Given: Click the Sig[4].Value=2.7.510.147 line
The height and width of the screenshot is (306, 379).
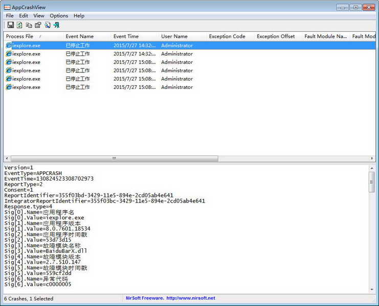Looking at the screenshot, I should 42,262.
